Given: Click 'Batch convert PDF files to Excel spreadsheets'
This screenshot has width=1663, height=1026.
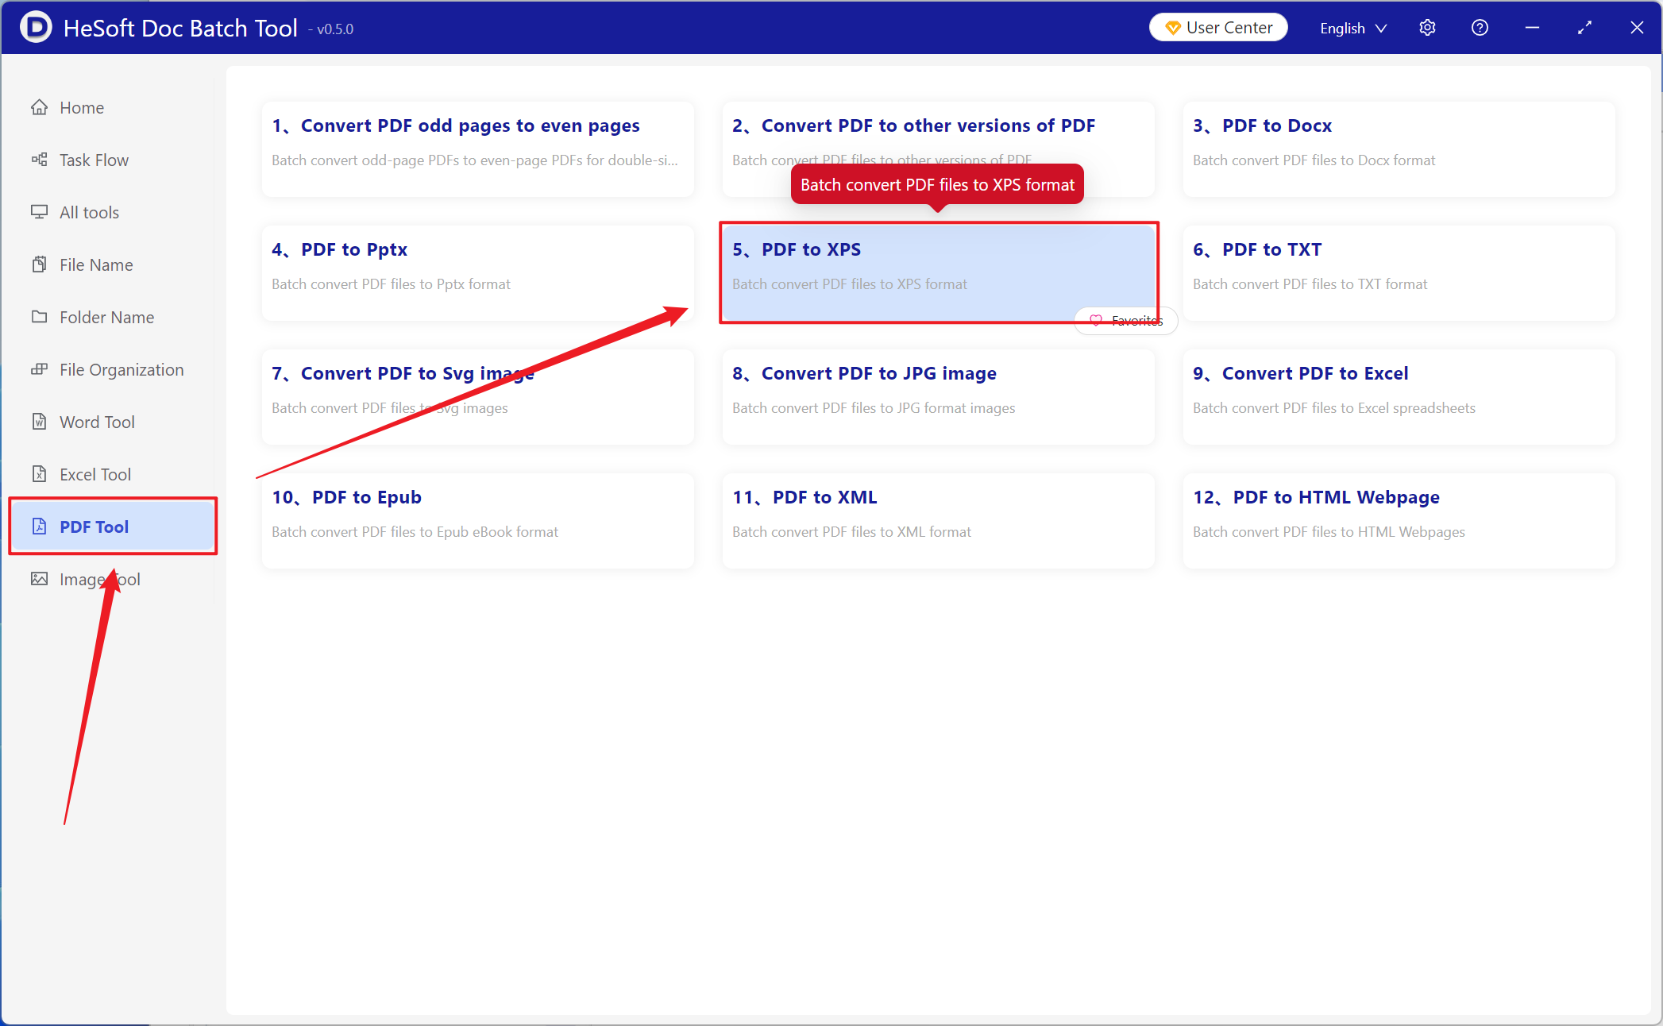Looking at the screenshot, I should tap(1333, 407).
